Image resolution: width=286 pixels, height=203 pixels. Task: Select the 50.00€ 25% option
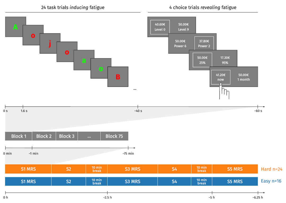pyautogui.click(x=202, y=60)
